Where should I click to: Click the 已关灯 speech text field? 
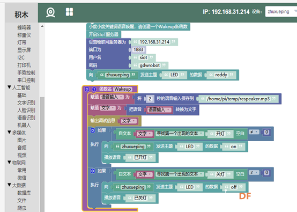click(140, 198)
